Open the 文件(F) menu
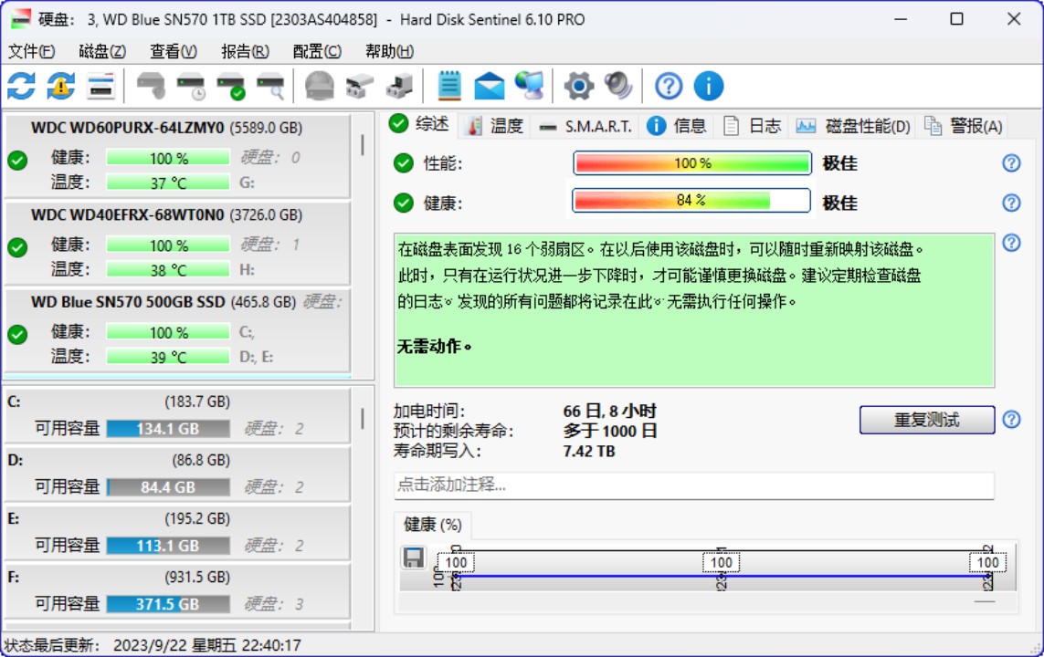Viewport: 1044px width, 657px height. pos(31,51)
